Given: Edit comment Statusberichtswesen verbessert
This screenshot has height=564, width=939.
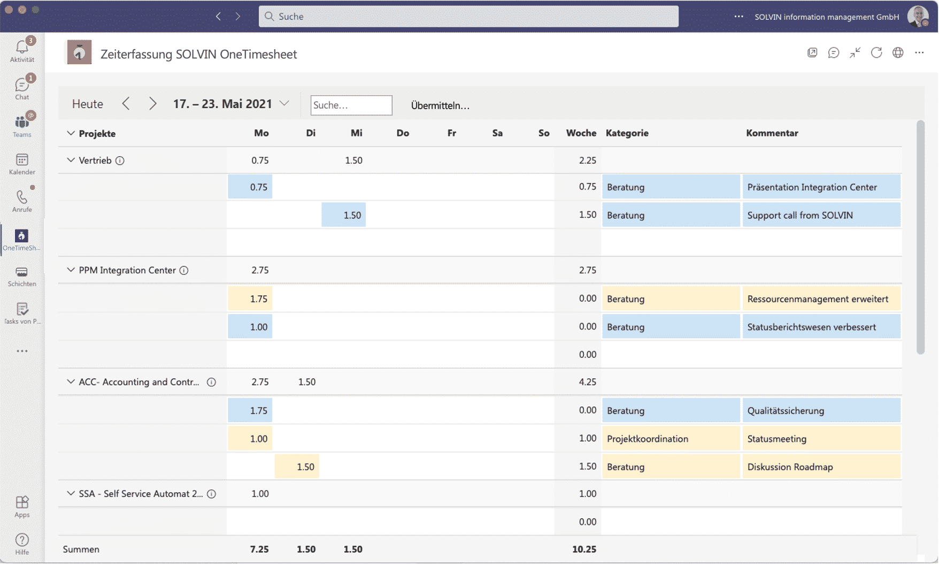Looking at the screenshot, I should pos(821,327).
